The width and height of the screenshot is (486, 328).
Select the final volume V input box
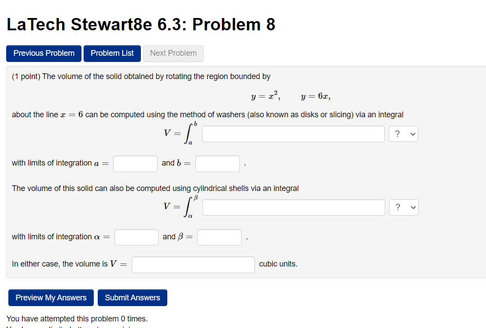point(193,264)
